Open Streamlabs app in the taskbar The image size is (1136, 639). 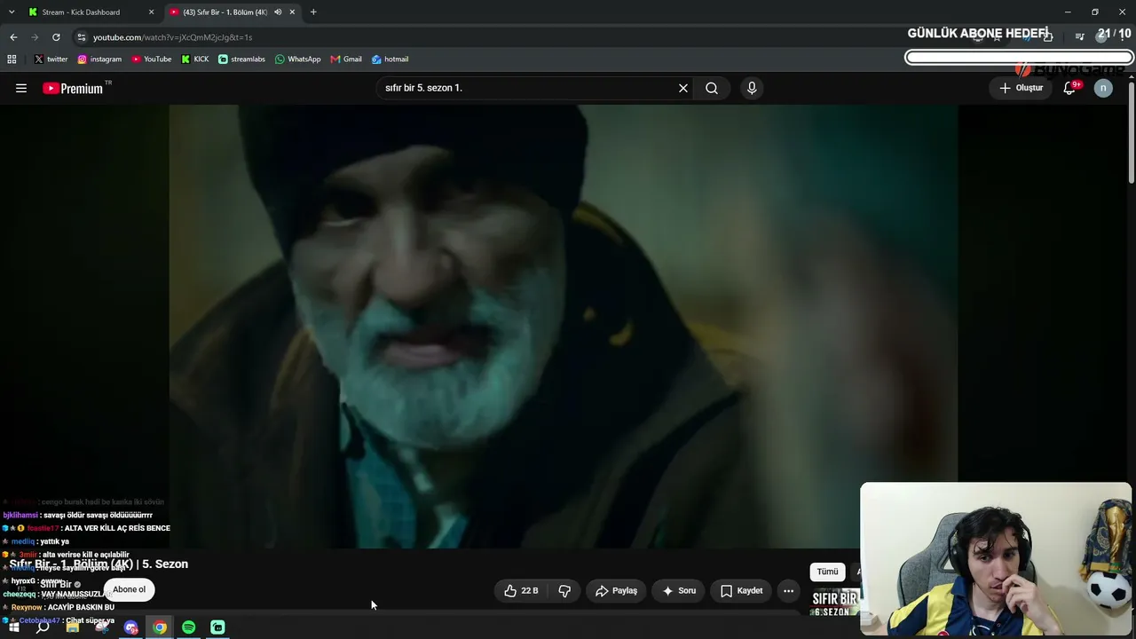pyautogui.click(x=217, y=627)
